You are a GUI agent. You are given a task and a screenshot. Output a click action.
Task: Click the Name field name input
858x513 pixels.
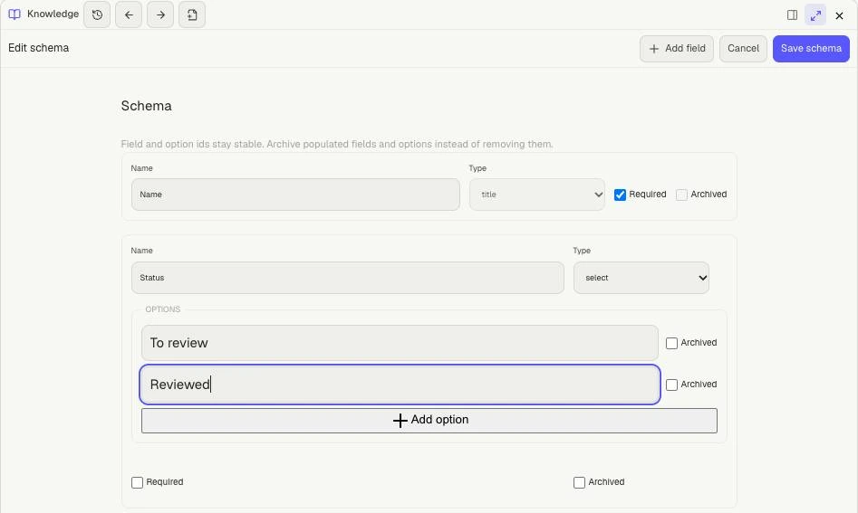click(295, 195)
